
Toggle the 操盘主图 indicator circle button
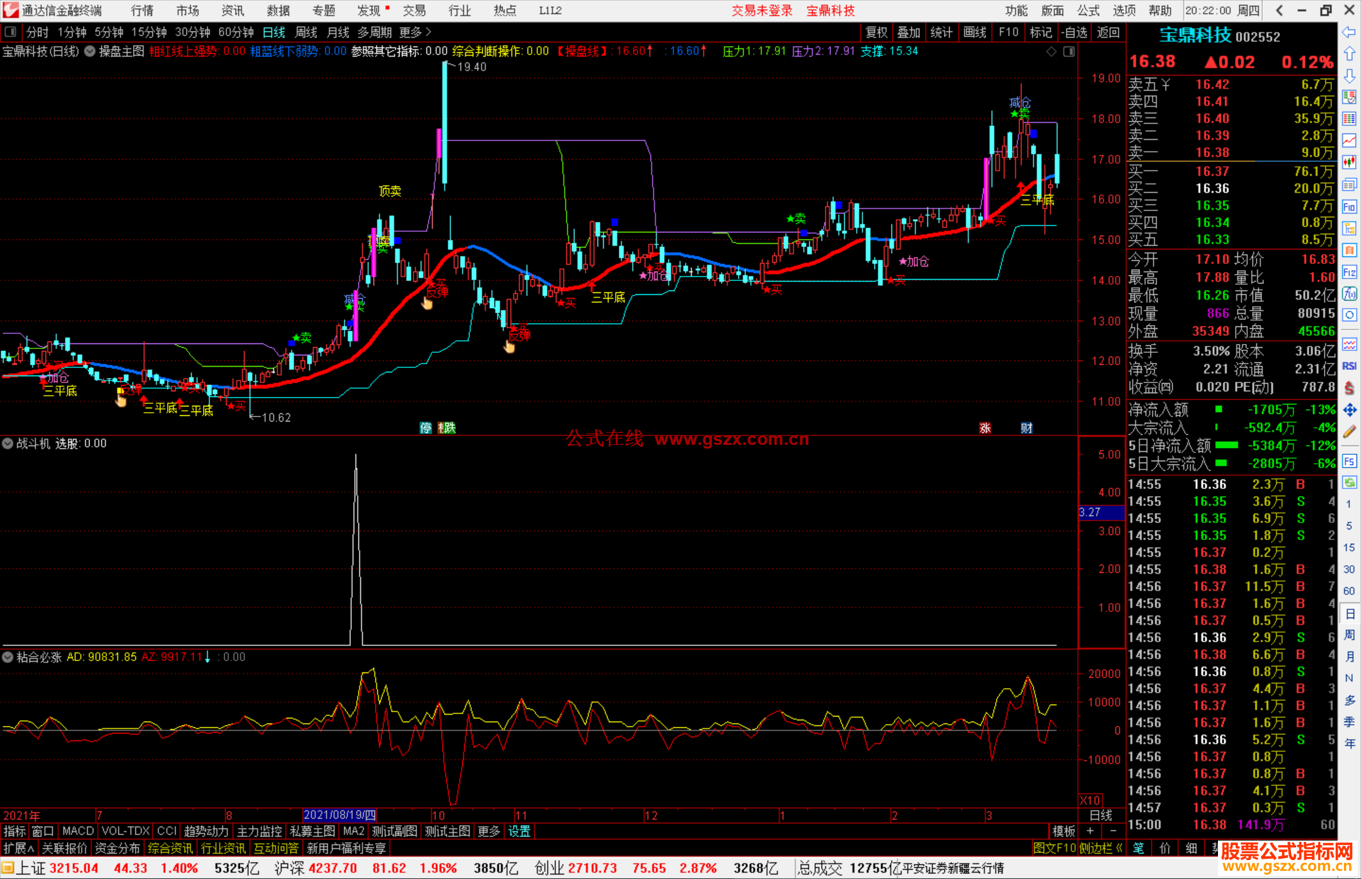90,52
